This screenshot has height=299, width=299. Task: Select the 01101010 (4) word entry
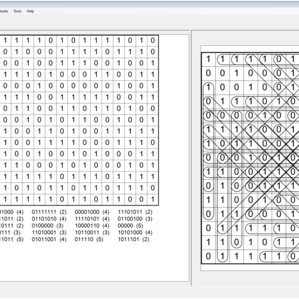(49, 219)
